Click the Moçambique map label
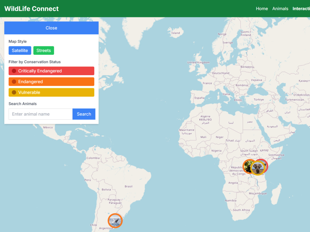Image resolution: width=310 pixels, height=232 pixels. click(x=258, y=193)
